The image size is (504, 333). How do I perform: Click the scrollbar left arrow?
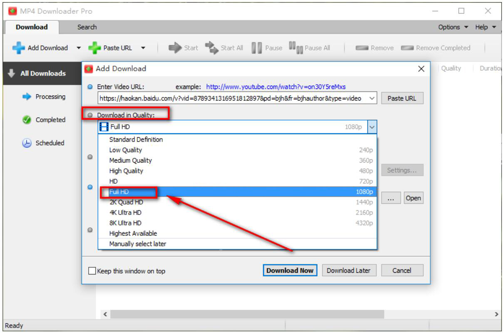[x=105, y=315]
